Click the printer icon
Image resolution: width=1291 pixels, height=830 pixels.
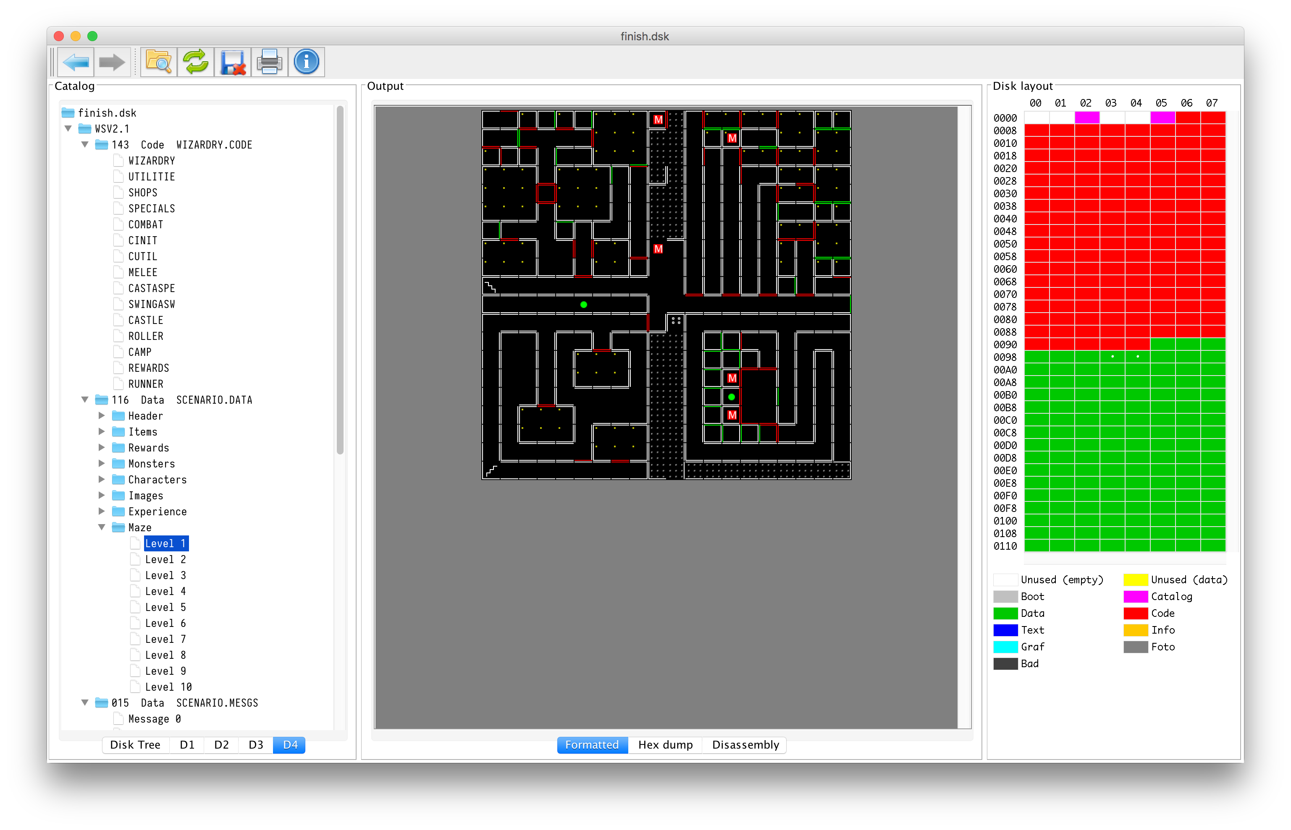(269, 63)
